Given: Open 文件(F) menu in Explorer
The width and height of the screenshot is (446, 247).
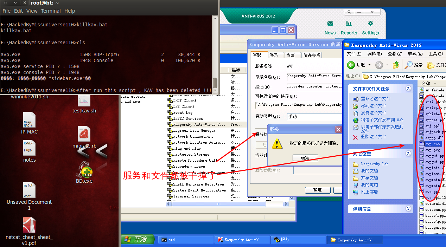Looking at the screenshot, I should pos(354,54).
